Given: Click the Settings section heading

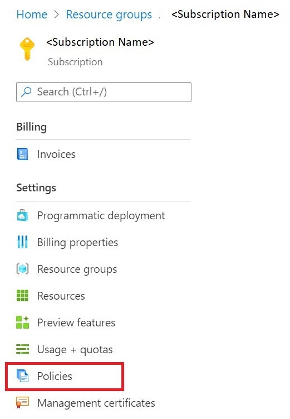Looking at the screenshot, I should [36, 187].
